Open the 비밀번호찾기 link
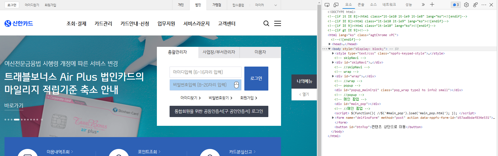Image resolution: width=498 pixels, height=156 pixels. click(x=220, y=98)
